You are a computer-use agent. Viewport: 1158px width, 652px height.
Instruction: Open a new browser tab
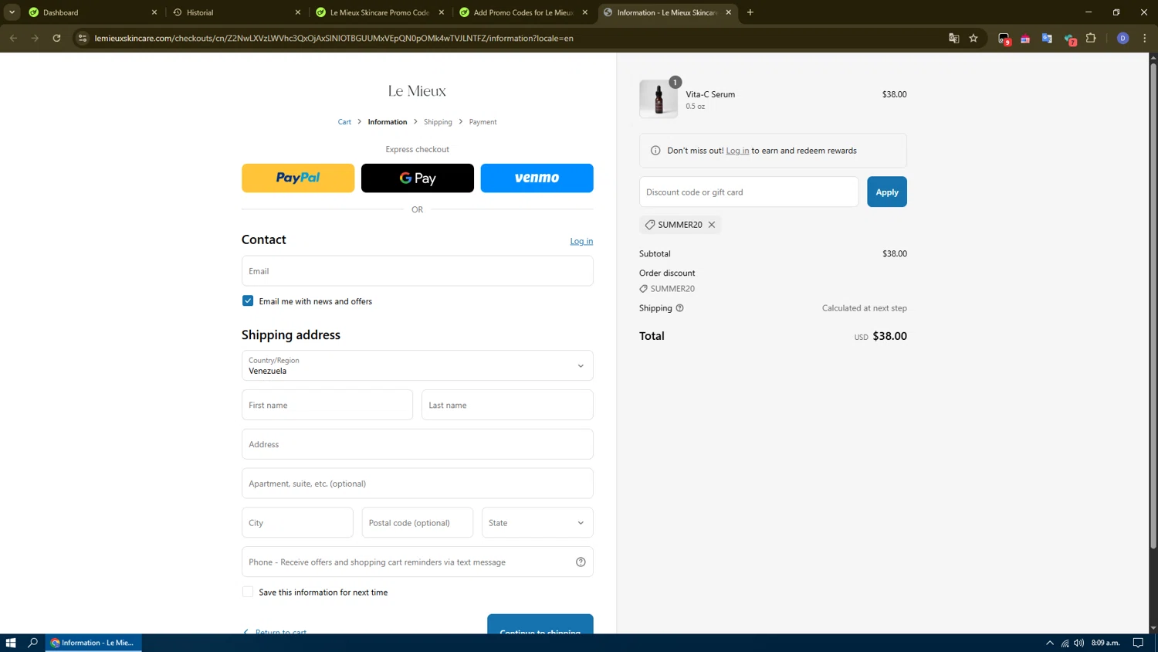(750, 12)
